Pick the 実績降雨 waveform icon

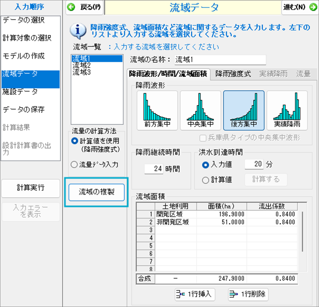coord(287,110)
